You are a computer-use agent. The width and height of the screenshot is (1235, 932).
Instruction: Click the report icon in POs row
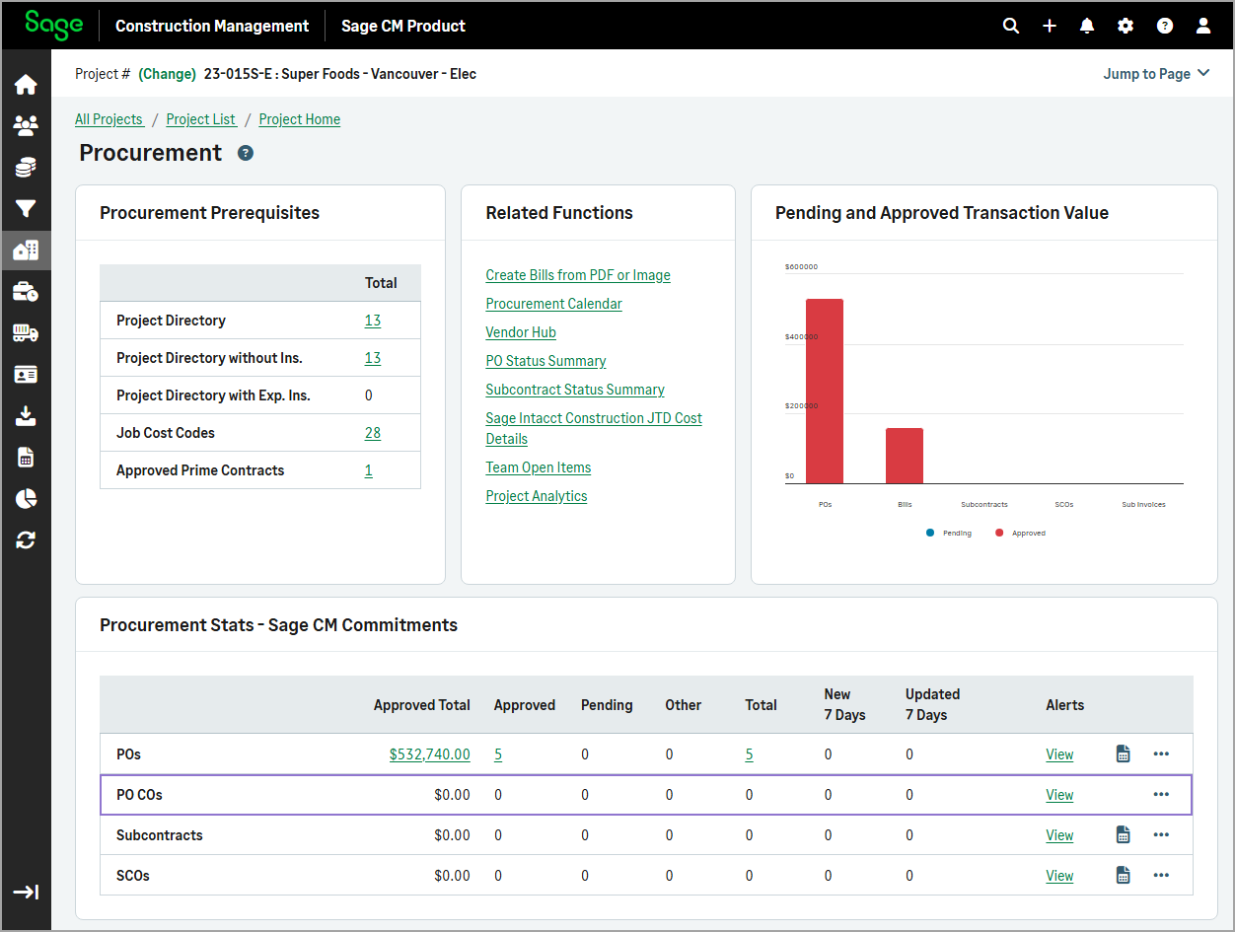[1123, 754]
